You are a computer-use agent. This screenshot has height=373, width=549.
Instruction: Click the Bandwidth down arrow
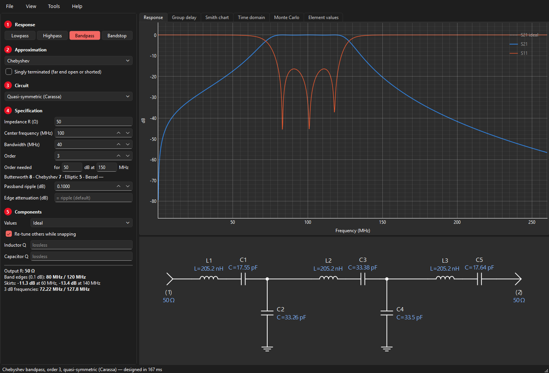click(128, 144)
